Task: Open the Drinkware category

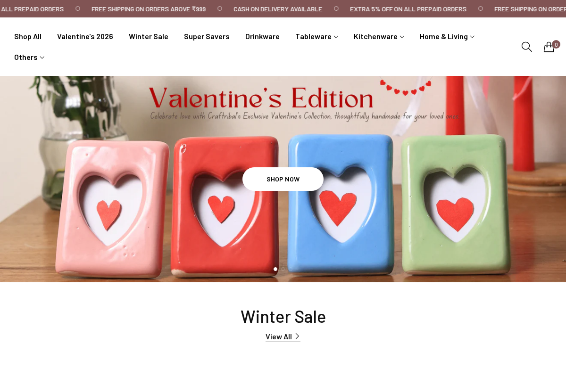Action: (262, 36)
